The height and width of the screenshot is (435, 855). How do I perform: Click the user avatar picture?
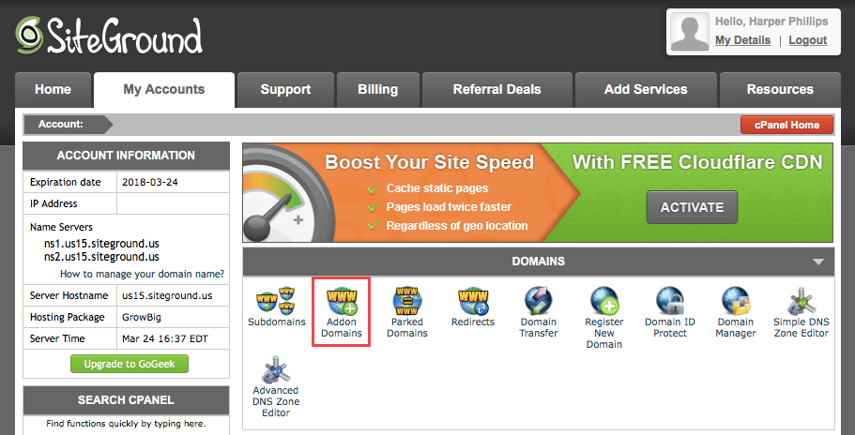click(690, 32)
